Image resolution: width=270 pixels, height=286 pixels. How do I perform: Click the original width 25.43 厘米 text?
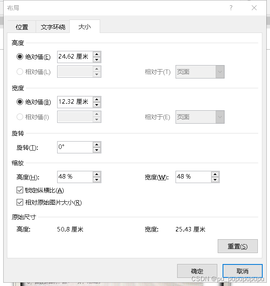191,229
